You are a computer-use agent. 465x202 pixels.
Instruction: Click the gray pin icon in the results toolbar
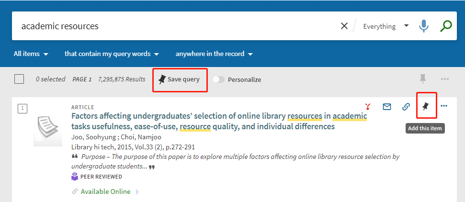422,79
